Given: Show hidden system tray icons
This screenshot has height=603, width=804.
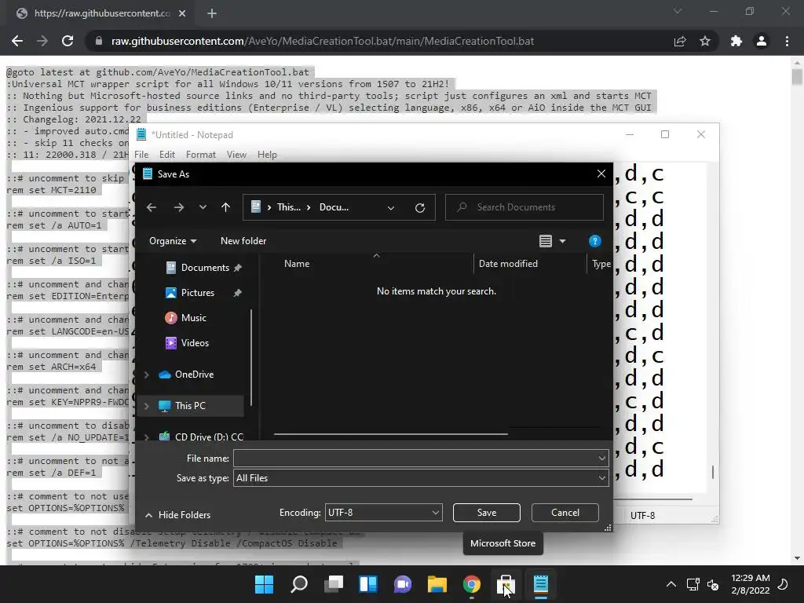Looking at the screenshot, I should pos(671,584).
